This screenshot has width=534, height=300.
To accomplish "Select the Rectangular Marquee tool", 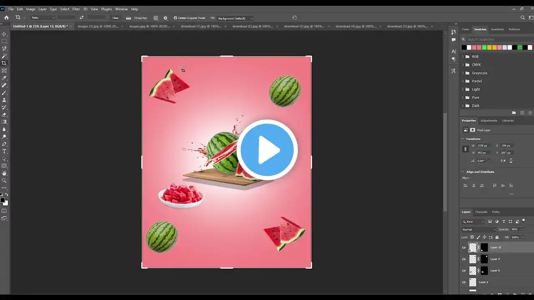I will 4,41.
